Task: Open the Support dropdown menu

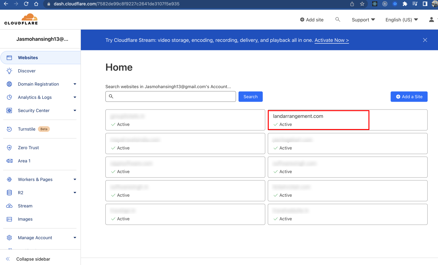Action: coord(363,20)
